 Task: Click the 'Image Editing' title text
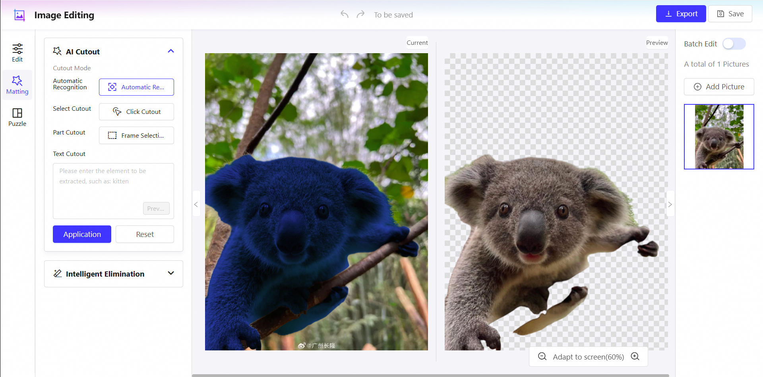64,15
